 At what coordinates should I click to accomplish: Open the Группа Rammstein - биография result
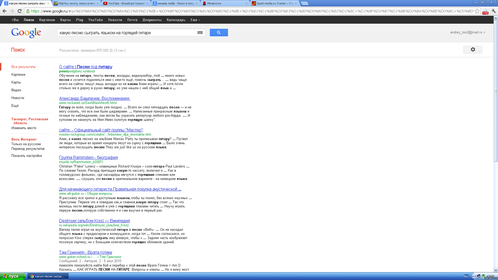pos(88,157)
